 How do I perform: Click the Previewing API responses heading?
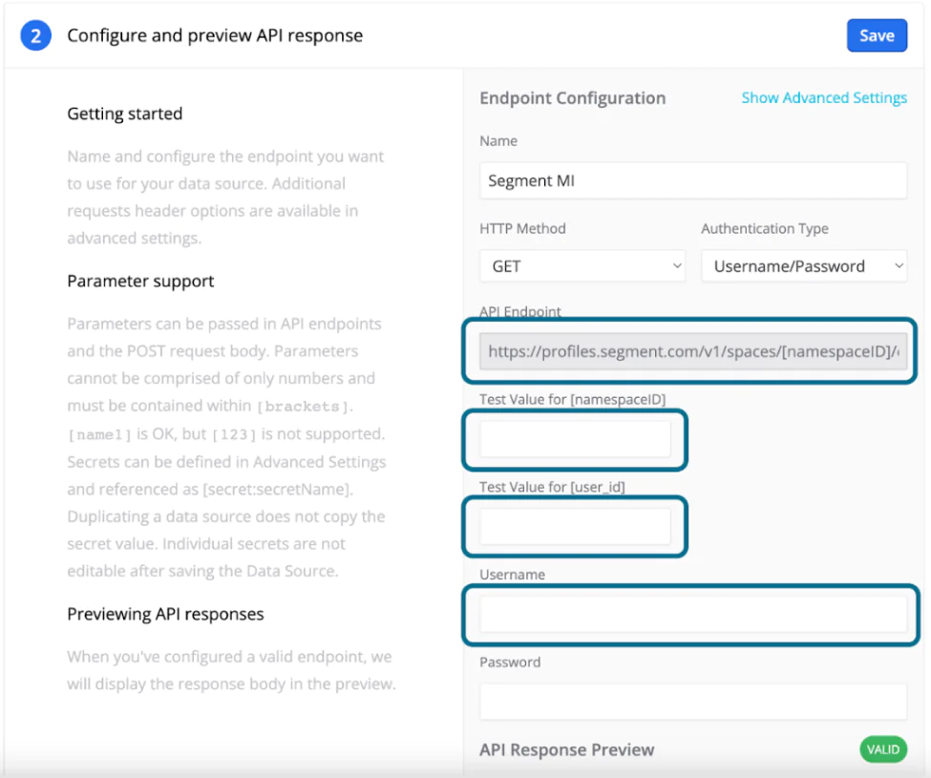coord(165,614)
